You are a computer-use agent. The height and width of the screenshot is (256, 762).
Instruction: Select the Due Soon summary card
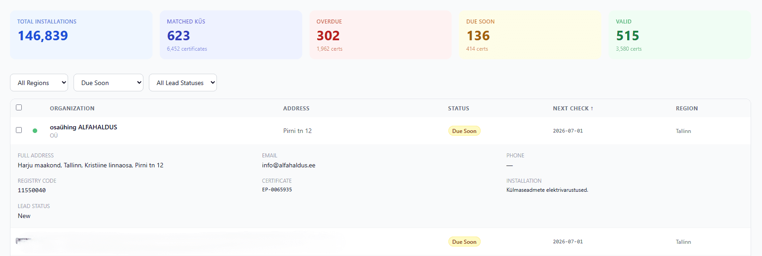tap(530, 35)
